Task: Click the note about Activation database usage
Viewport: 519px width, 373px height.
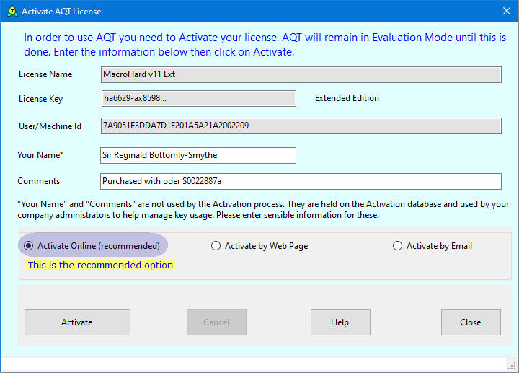Action: point(263,209)
